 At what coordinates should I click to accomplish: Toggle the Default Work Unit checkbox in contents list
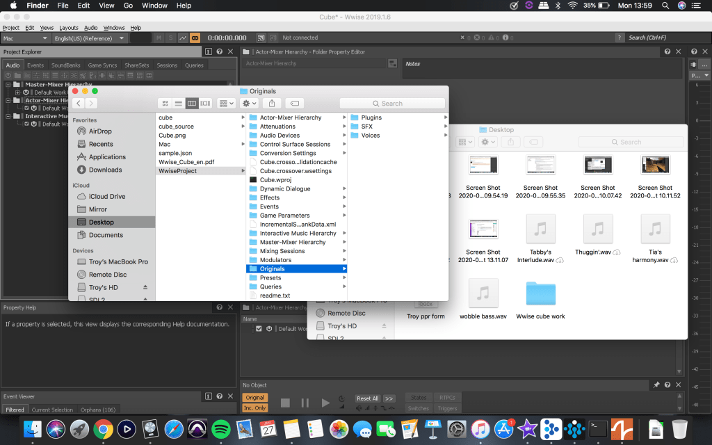point(259,329)
